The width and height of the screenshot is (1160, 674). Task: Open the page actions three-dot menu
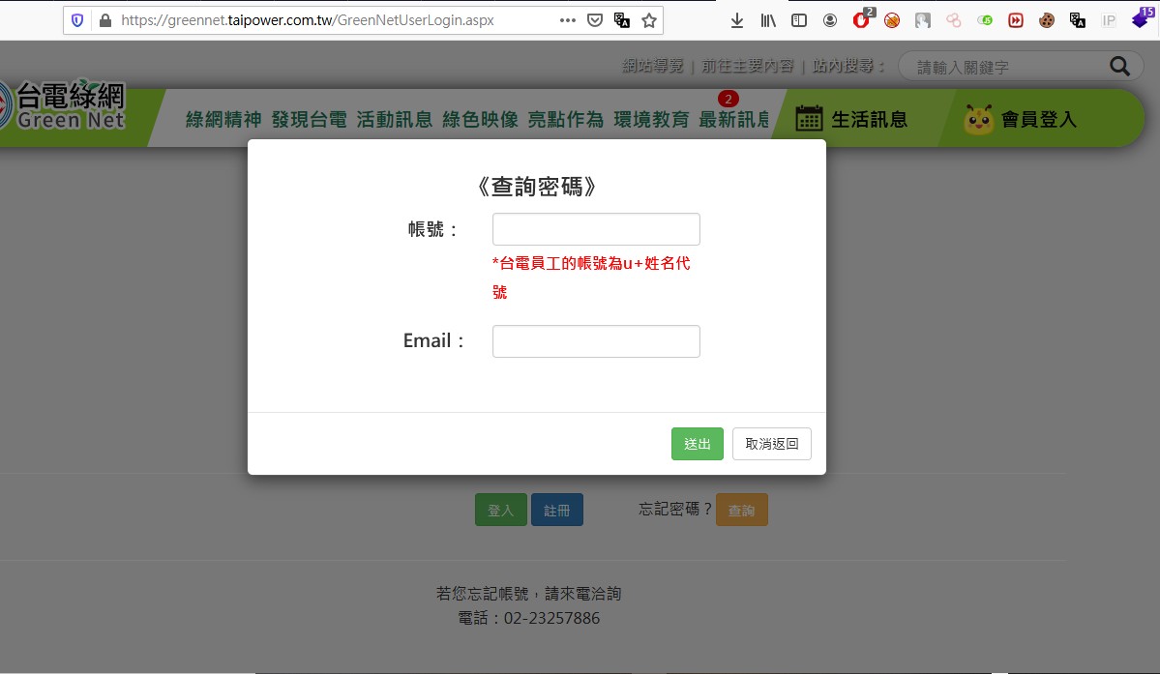568,20
